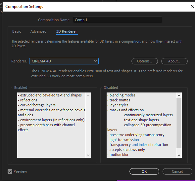Click the Enabled features list box
The image size is (195, 181).
(54, 125)
